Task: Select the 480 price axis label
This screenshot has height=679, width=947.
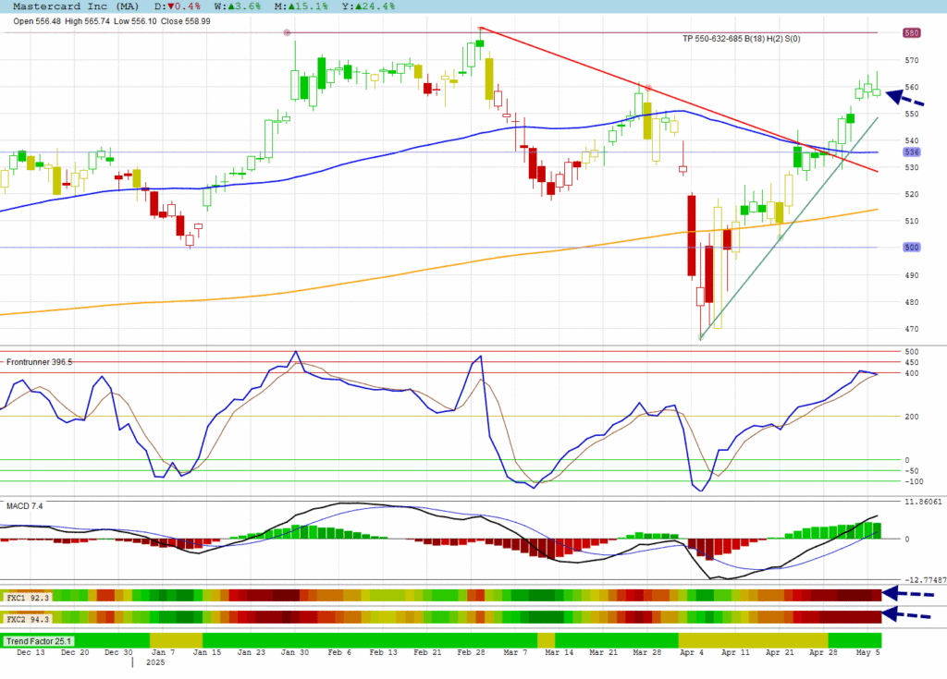Action: 911,302
